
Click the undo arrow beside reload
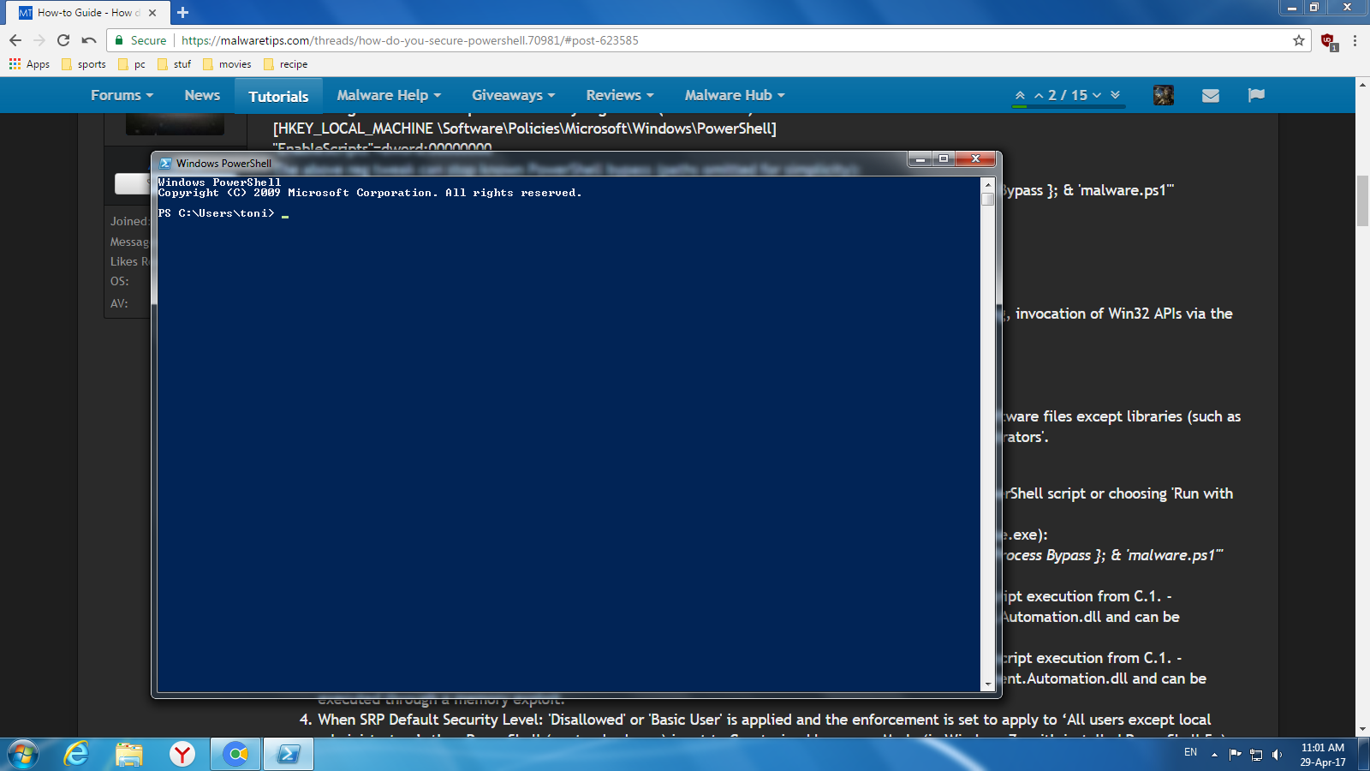pos(89,40)
